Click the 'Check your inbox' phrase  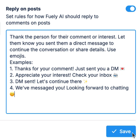point(92,75)
